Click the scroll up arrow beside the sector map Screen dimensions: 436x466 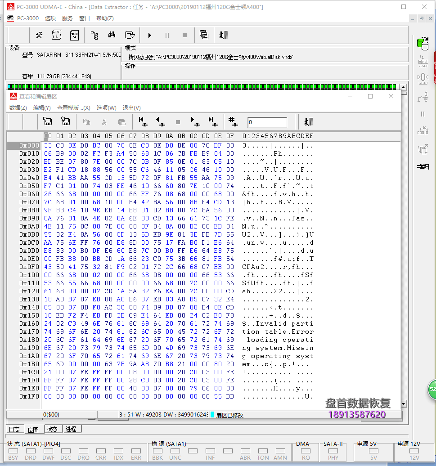[404, 87]
